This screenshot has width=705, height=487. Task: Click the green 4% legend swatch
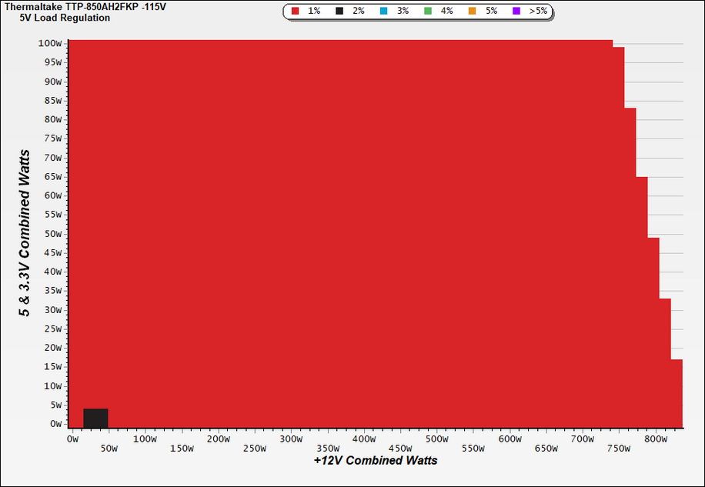pos(428,12)
